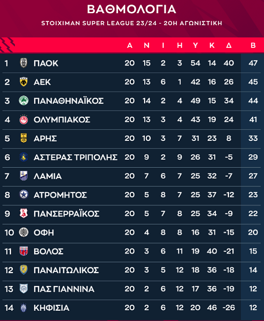This screenshot has width=264, height=321.
Task: Click the Lamia team crest icon
Action: click(23, 176)
